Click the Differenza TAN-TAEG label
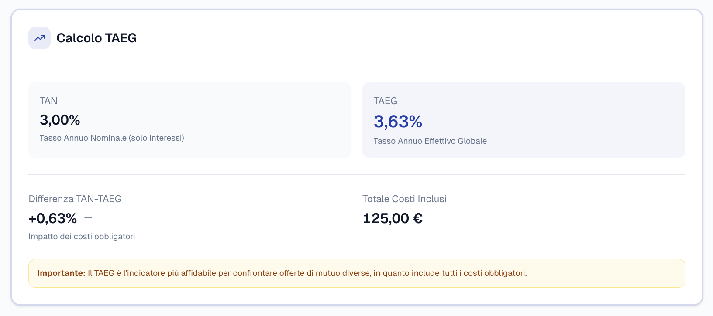 [75, 199]
